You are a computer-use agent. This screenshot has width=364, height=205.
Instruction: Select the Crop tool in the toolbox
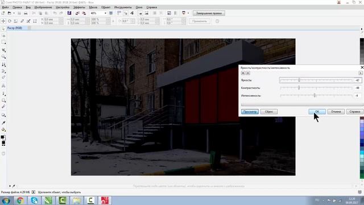pos(3,50)
